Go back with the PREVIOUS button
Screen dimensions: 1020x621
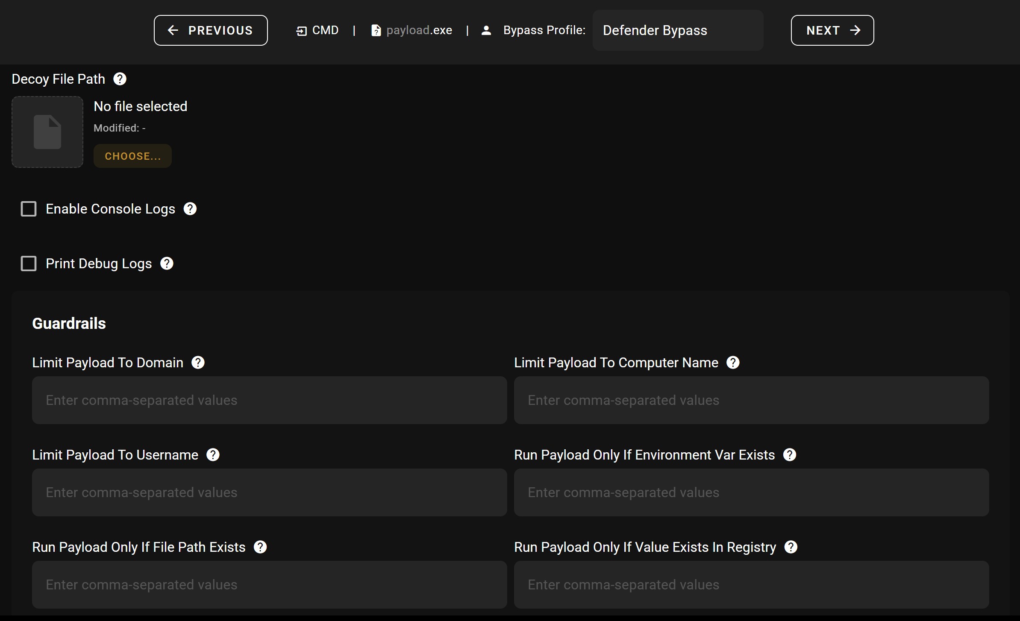[x=211, y=30]
